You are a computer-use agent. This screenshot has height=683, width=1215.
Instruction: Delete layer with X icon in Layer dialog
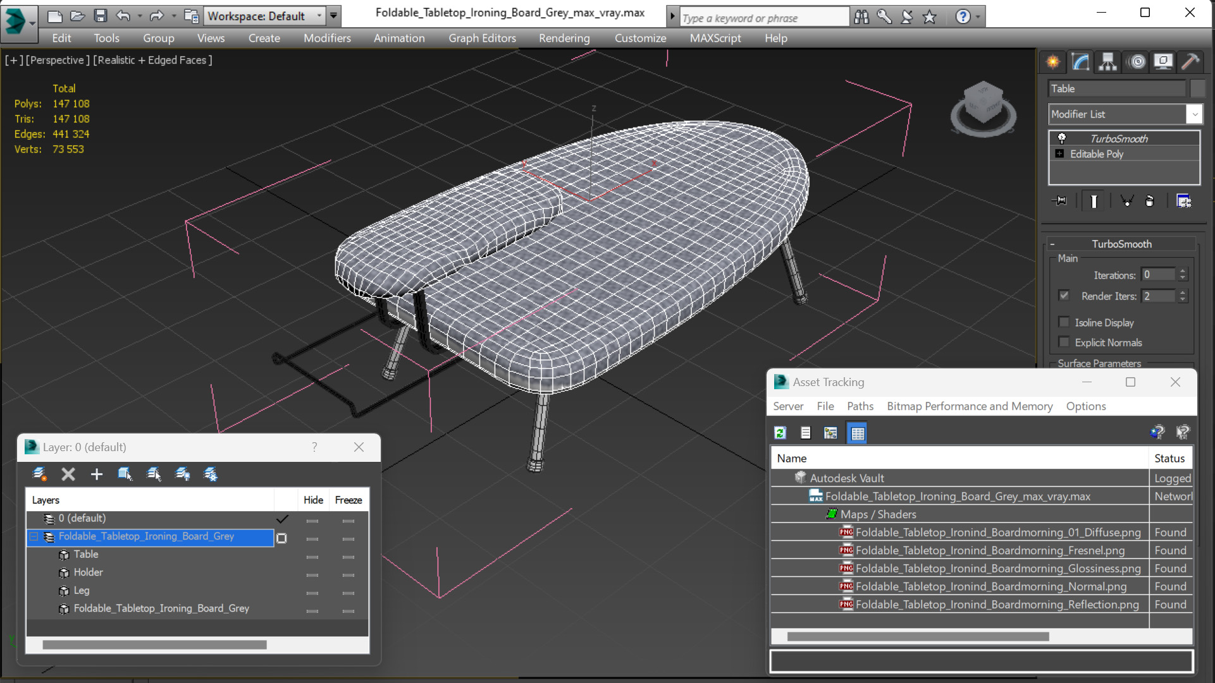click(x=68, y=474)
